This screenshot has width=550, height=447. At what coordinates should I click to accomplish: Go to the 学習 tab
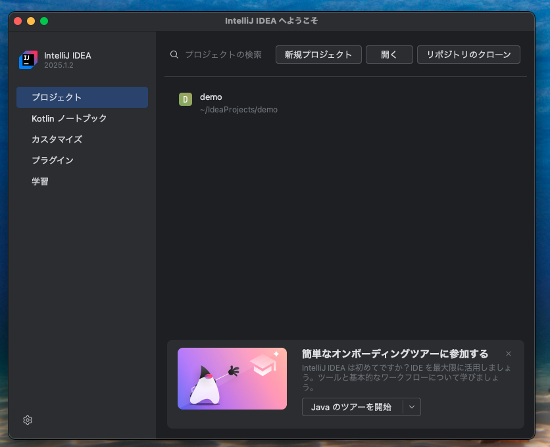pos(82,181)
